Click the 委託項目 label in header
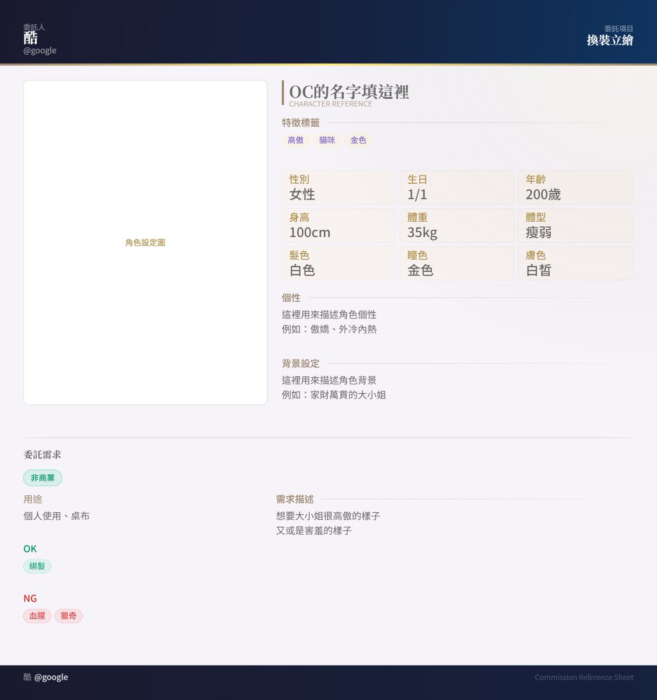The image size is (657, 700). [618, 29]
